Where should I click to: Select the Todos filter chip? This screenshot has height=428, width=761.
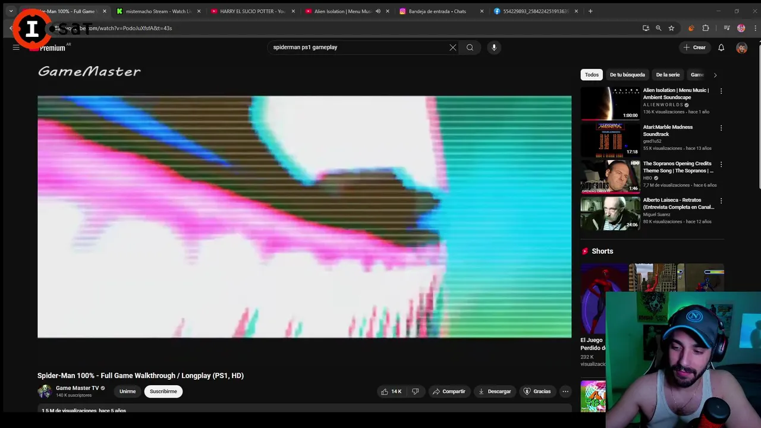592,75
